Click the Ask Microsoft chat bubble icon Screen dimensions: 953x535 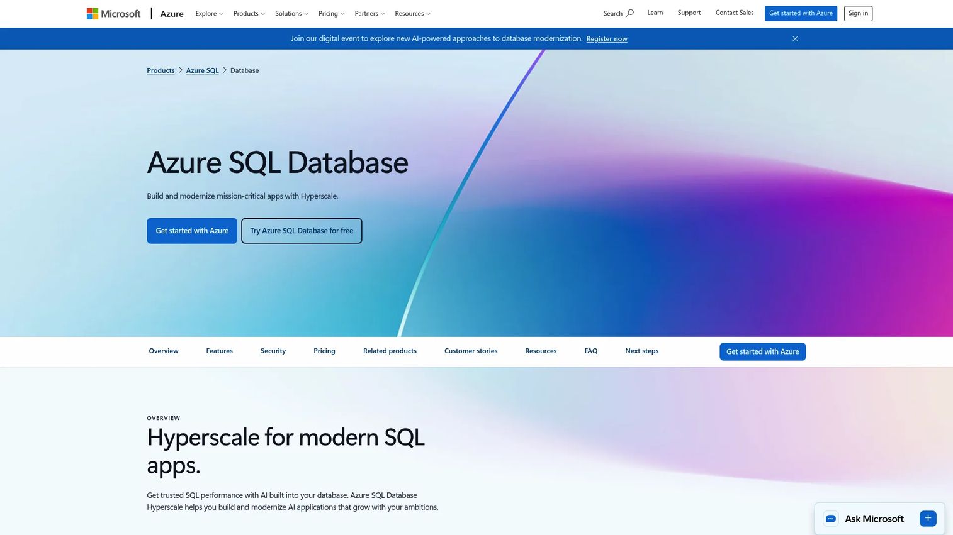[x=831, y=519]
